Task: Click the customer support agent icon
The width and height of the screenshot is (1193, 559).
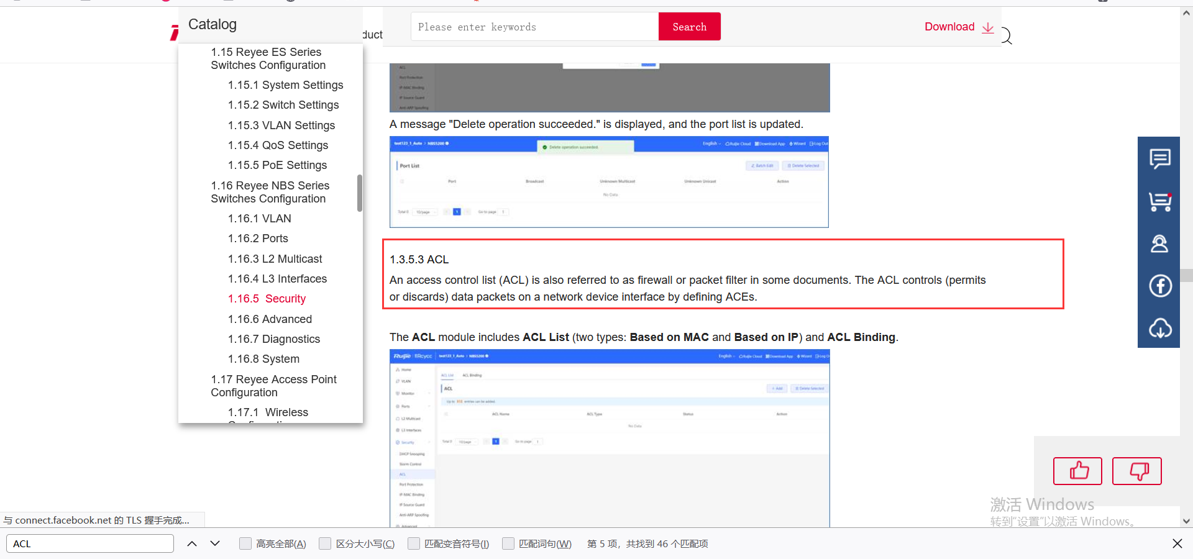Action: pos(1159,243)
